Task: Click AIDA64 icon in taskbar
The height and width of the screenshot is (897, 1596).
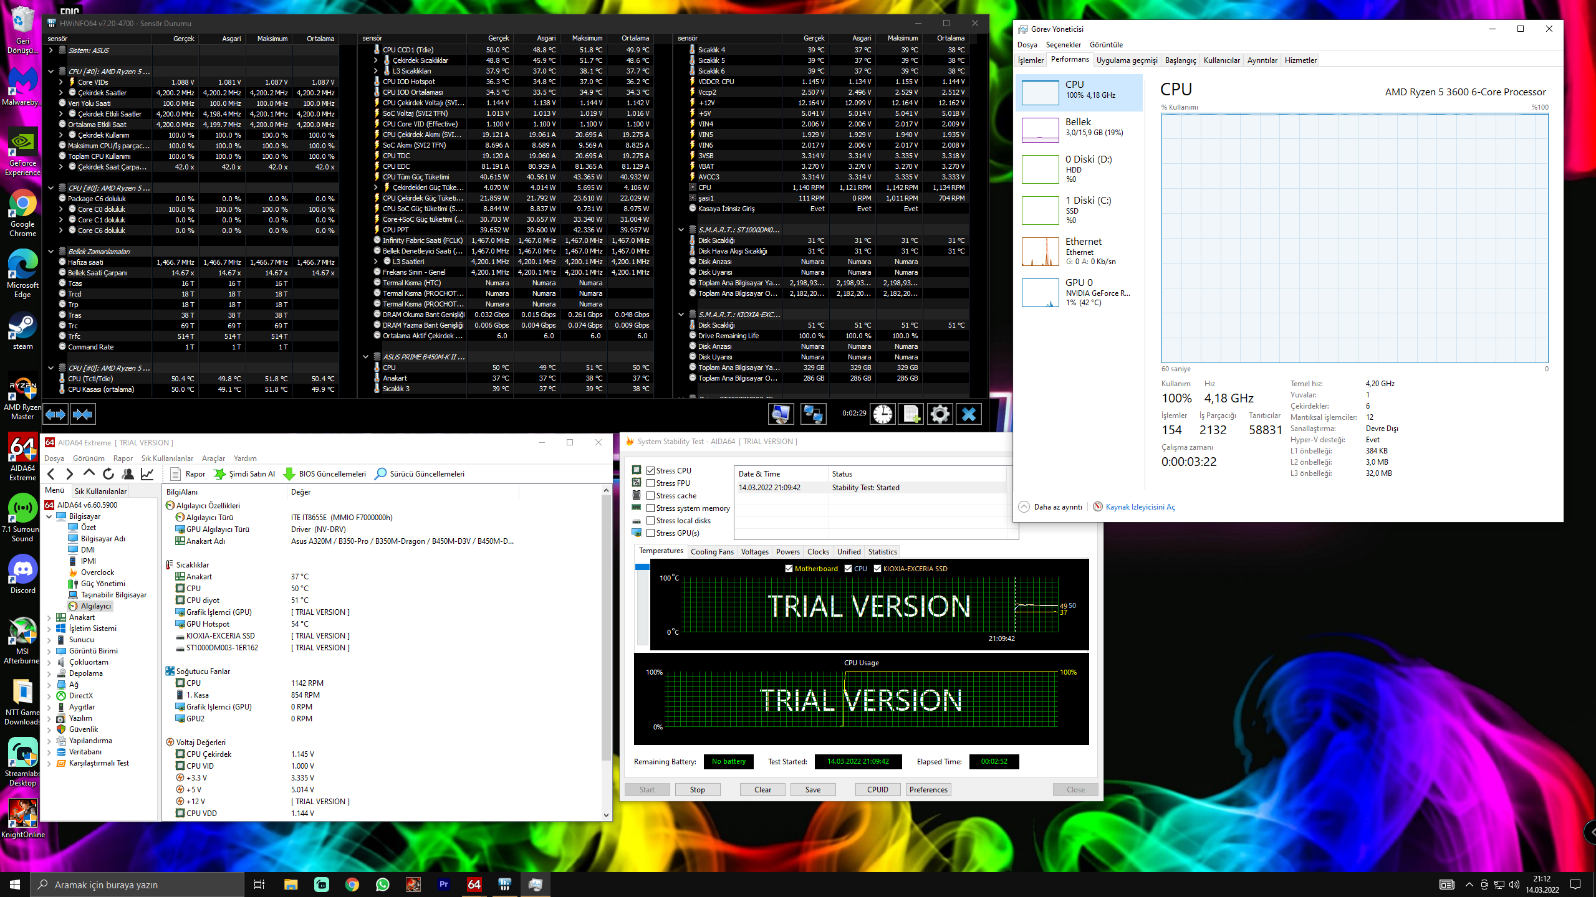Action: 474,884
